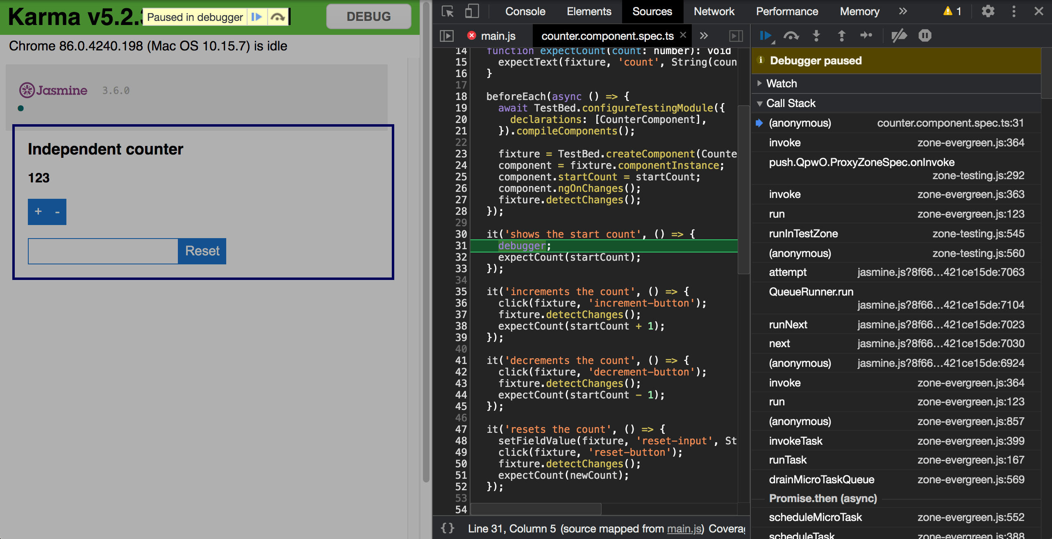Open DevTools settings gear

tap(988, 11)
